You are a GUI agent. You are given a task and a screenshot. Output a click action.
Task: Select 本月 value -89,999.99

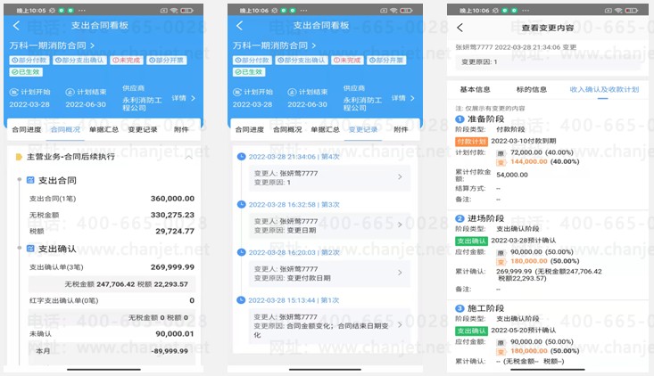(x=170, y=351)
